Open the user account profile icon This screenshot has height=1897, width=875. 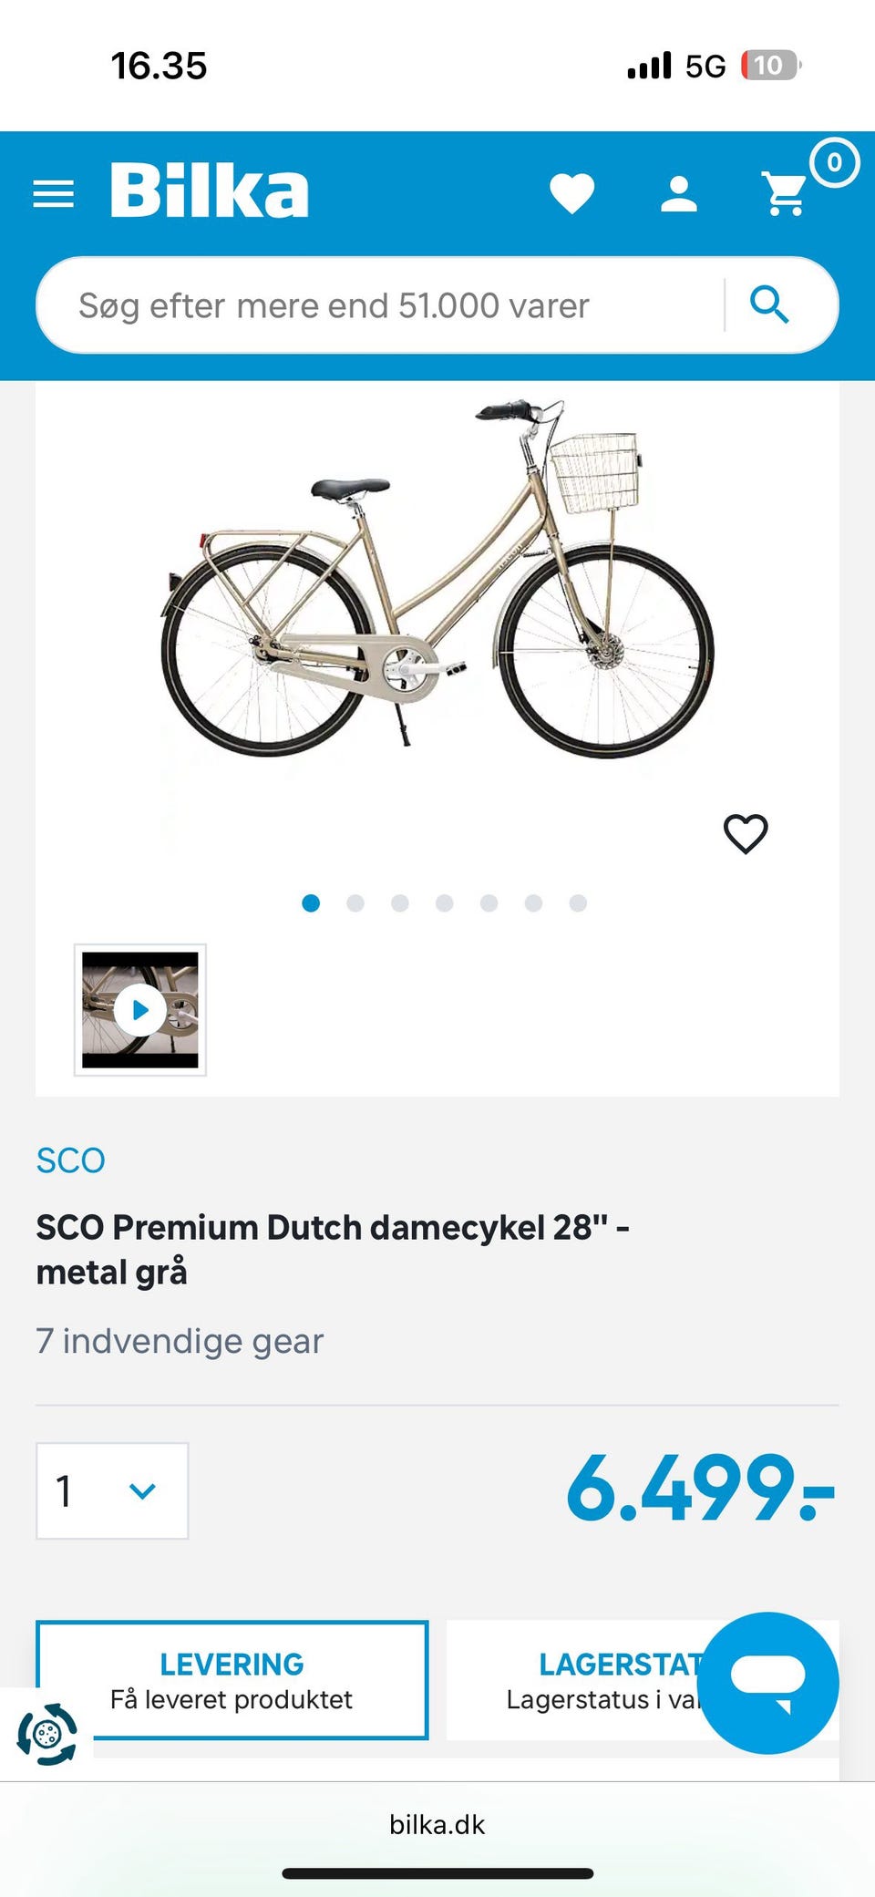click(679, 194)
